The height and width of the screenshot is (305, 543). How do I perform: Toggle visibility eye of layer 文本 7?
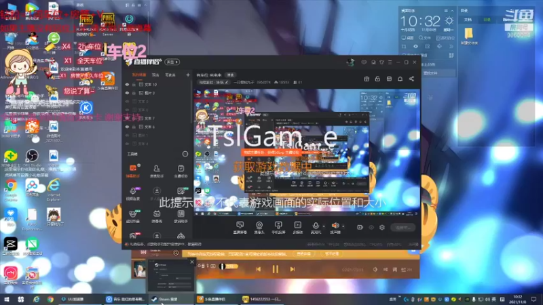tap(127, 118)
